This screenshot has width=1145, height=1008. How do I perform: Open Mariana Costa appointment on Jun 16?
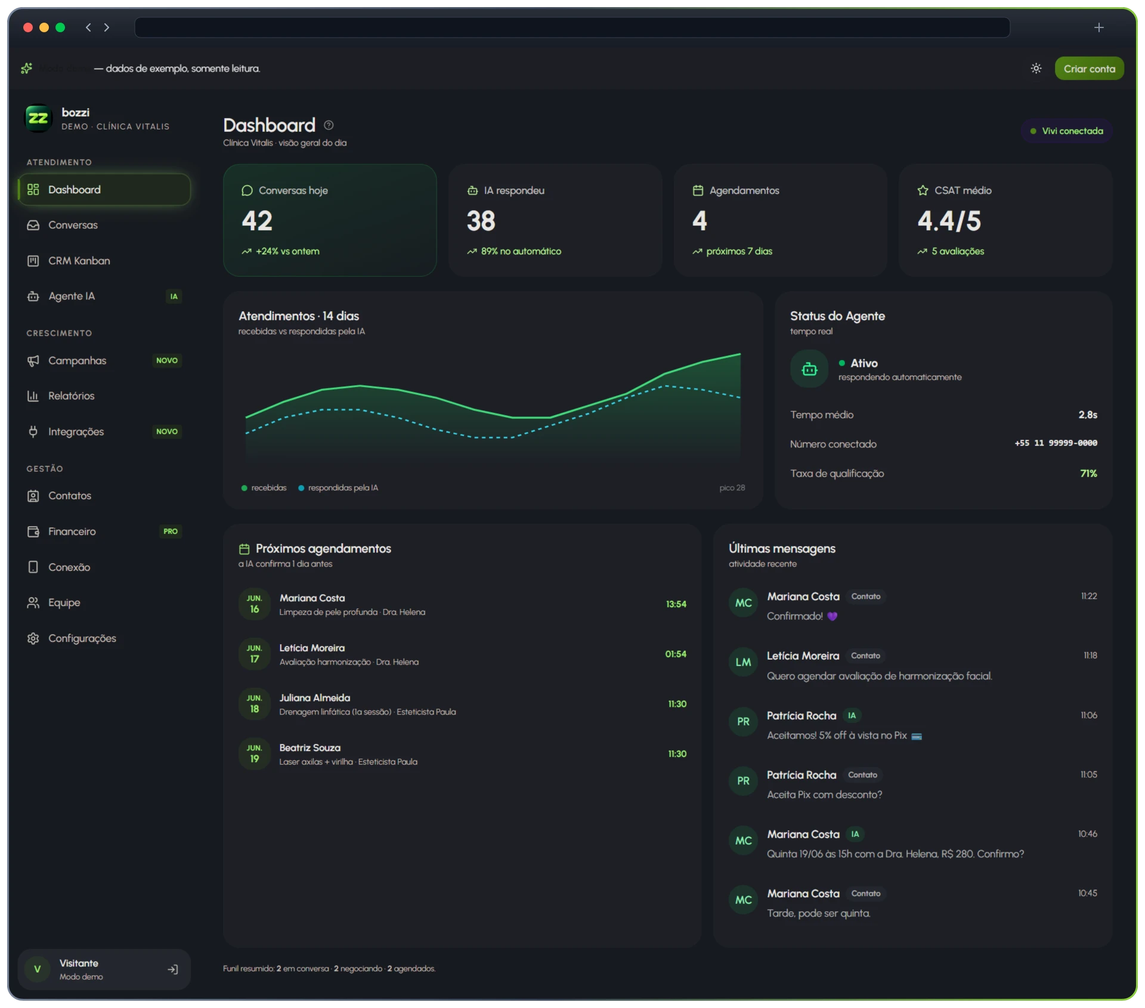click(462, 605)
